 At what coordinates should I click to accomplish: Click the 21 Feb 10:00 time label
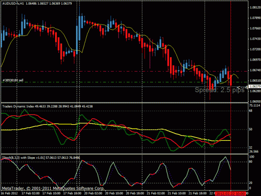pyautogui.click(x=177, y=193)
